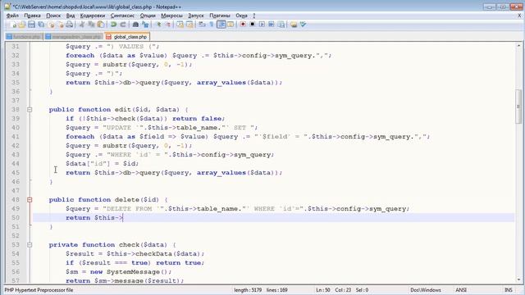This screenshot has height=295, width=525.
Task: Open the ? help menu
Action: (x=253, y=16)
